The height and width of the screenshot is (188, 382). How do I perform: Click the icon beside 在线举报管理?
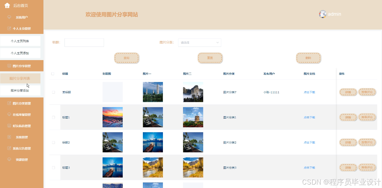tap(9, 114)
